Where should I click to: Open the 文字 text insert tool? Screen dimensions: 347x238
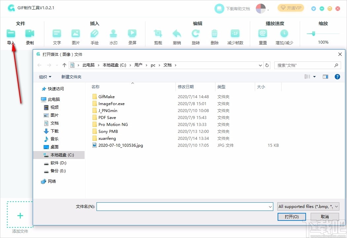[x=57, y=33]
